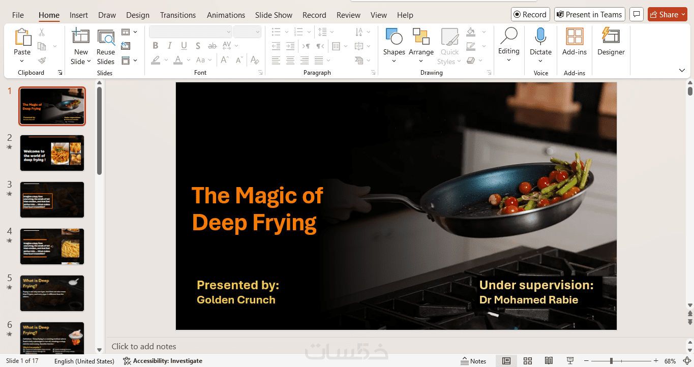Align text to the left

coord(276,60)
